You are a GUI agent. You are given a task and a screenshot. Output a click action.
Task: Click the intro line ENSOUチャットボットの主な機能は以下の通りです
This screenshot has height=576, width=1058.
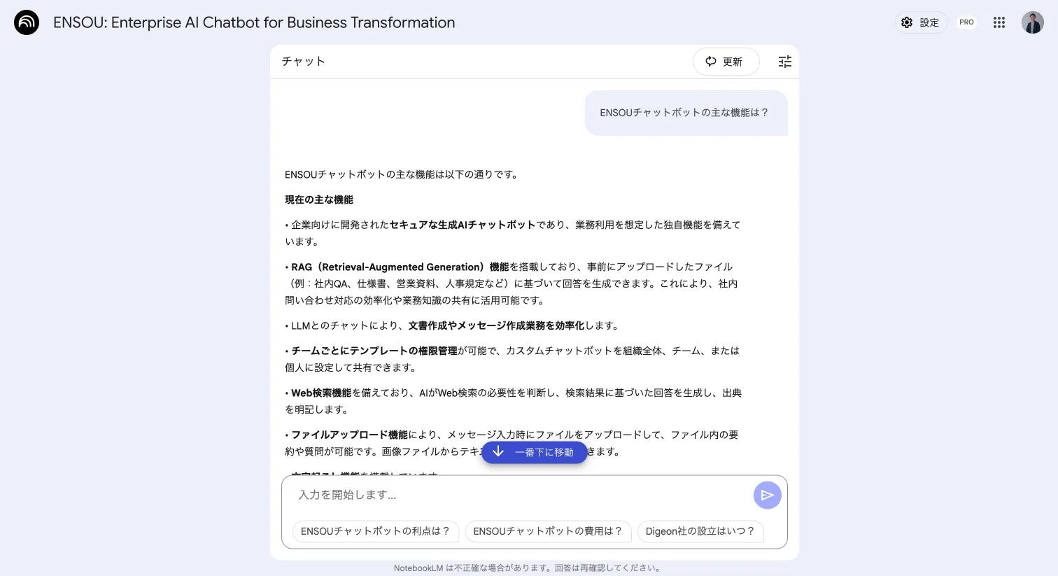402,174
